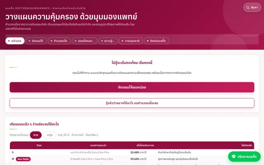
Task: Select the หญิง gender toggle
Action: pos(49,135)
